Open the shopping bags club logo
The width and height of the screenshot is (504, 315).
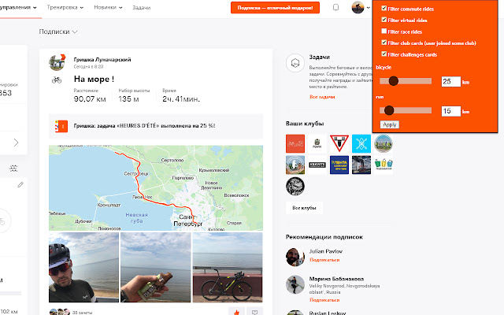point(384,165)
